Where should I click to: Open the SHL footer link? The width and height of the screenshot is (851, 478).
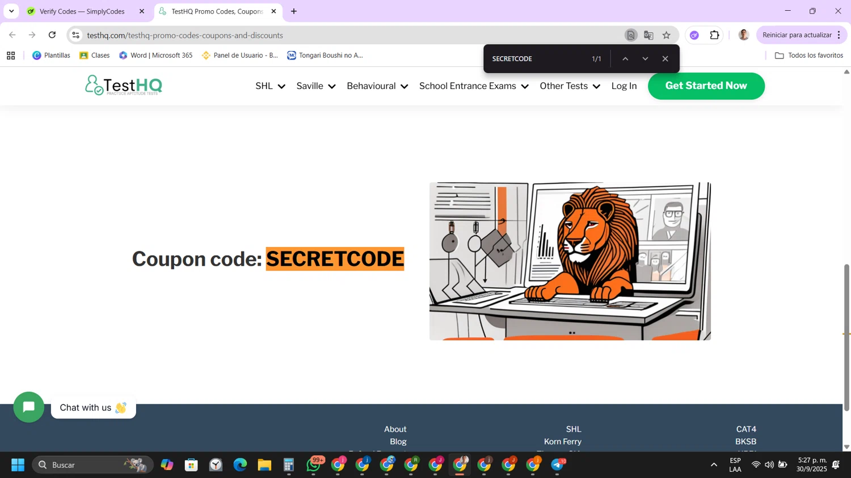tap(574, 429)
